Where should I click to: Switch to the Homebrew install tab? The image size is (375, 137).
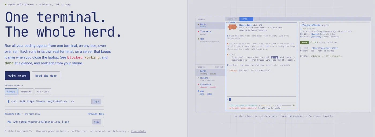(26, 92)
